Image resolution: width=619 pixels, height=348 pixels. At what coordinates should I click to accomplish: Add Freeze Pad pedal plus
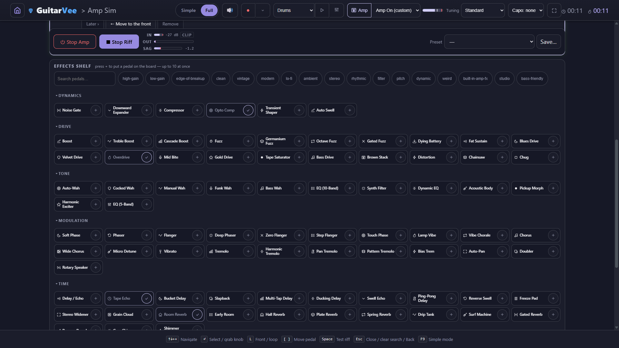[553, 298]
